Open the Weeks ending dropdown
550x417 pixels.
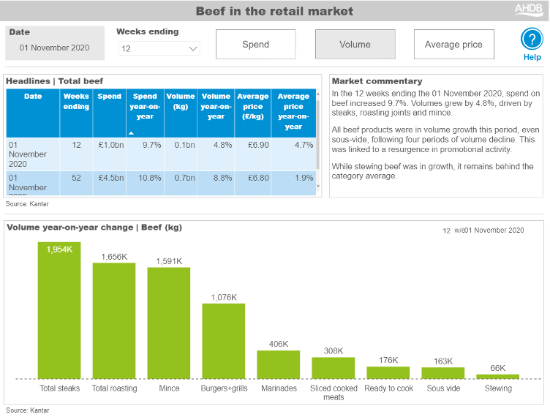click(x=159, y=48)
